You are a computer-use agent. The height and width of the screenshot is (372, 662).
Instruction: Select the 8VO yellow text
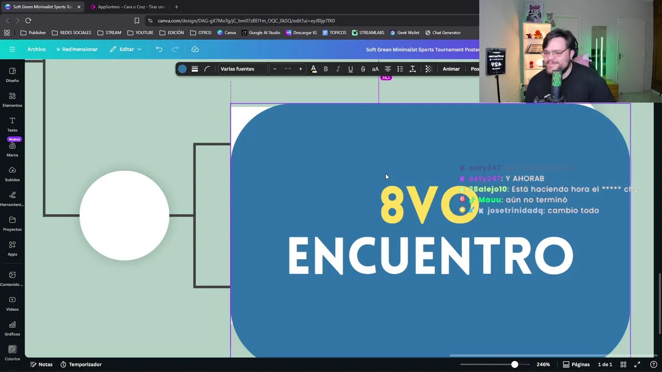[429, 205]
